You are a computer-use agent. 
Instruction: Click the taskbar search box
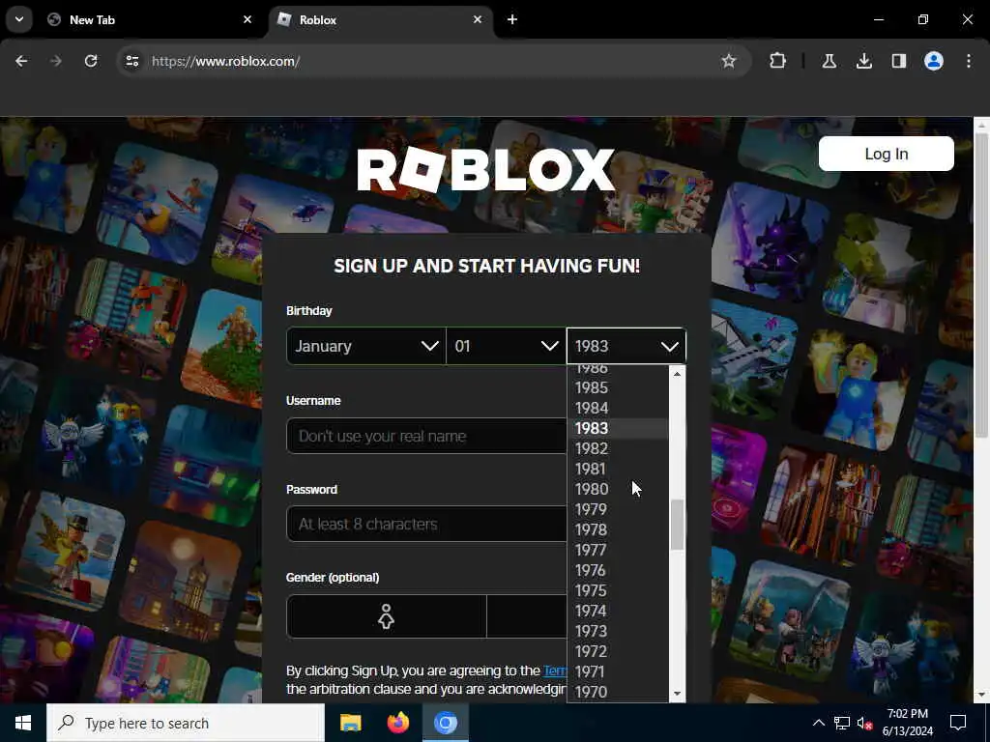tap(186, 723)
